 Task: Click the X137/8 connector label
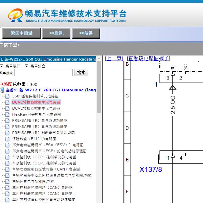(x=151, y=170)
